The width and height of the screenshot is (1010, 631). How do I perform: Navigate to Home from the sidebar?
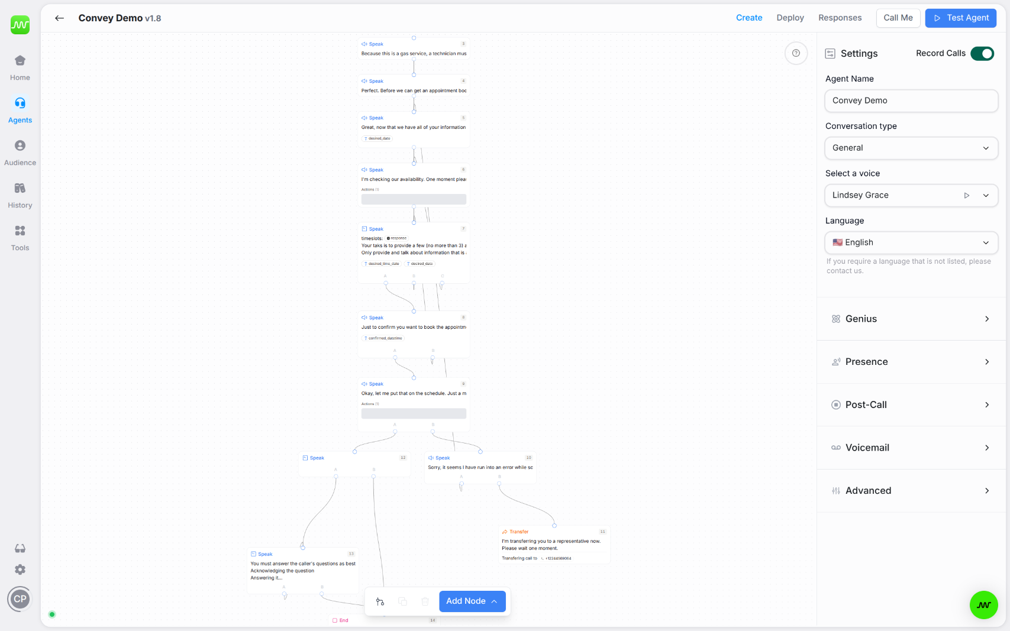20,66
